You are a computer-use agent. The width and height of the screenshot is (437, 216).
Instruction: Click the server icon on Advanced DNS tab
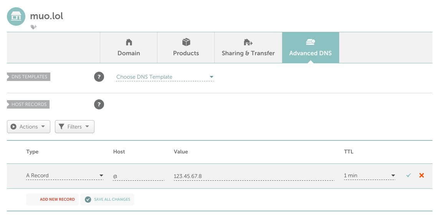click(311, 42)
